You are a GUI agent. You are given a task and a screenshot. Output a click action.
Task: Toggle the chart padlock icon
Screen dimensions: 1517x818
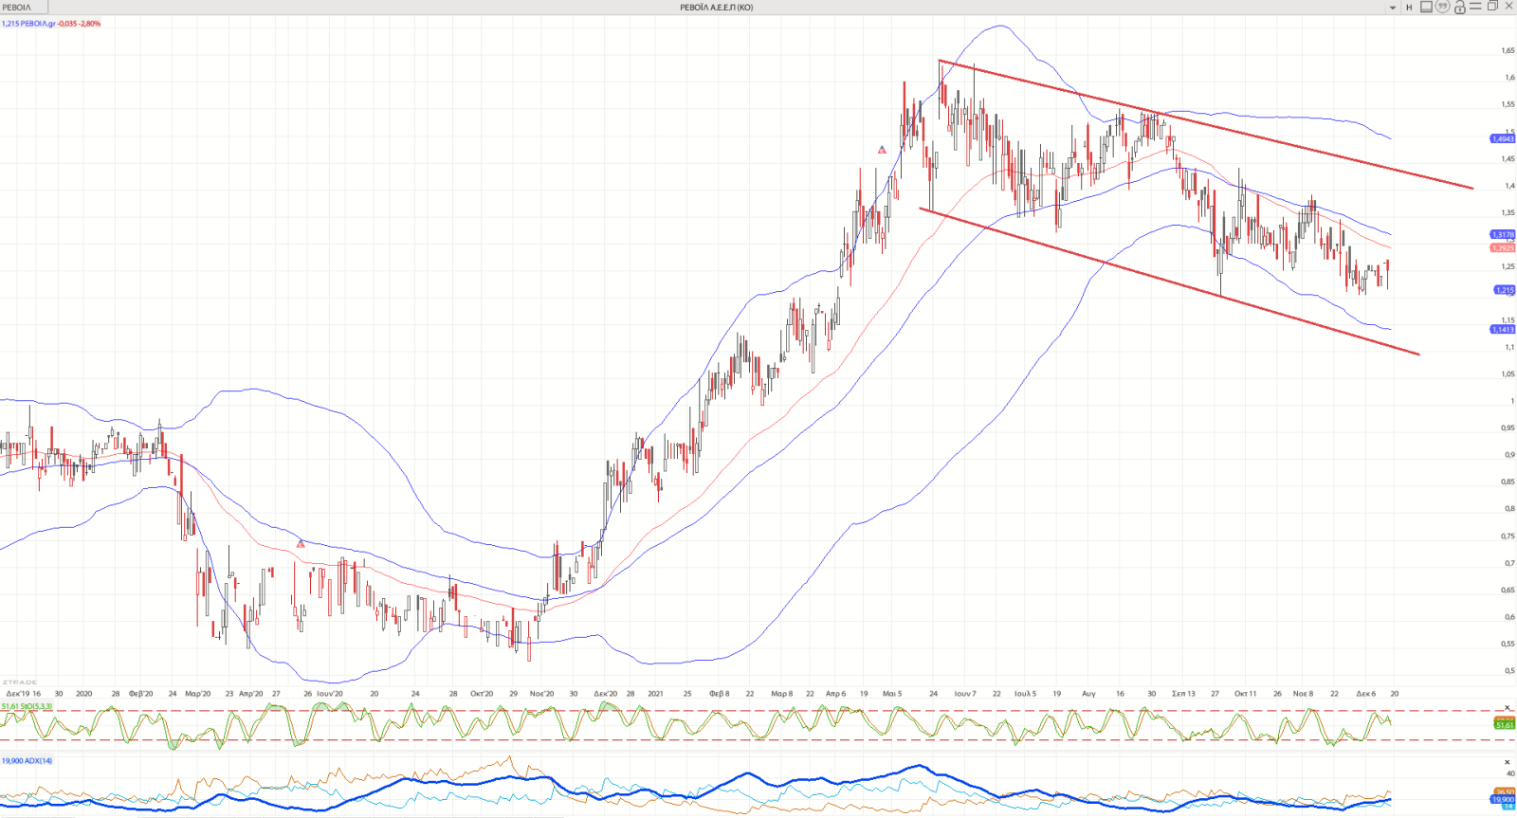pyautogui.click(x=1459, y=7)
